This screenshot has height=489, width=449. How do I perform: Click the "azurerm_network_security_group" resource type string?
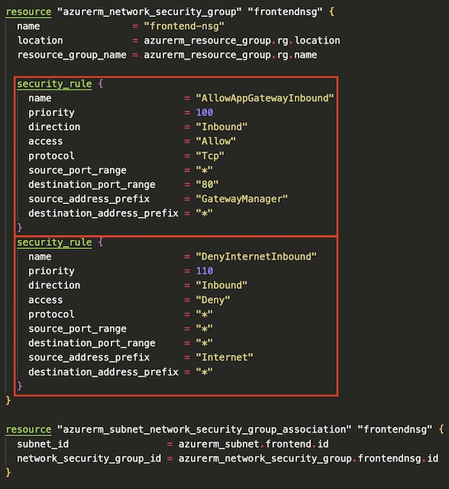[x=149, y=12]
